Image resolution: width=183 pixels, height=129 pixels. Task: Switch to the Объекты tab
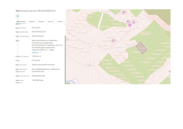click(x=41, y=21)
